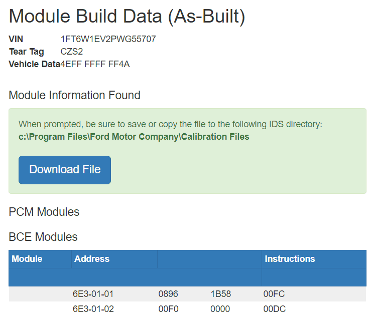Click the Module Information Found heading
This screenshot has width=368, height=316.
[75, 95]
